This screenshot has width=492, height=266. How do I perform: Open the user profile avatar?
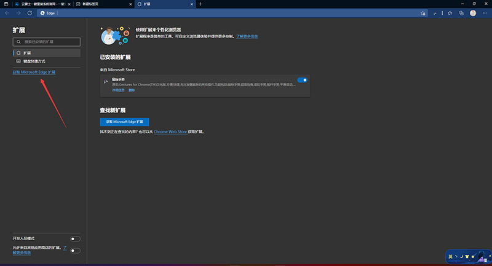(x=473, y=13)
